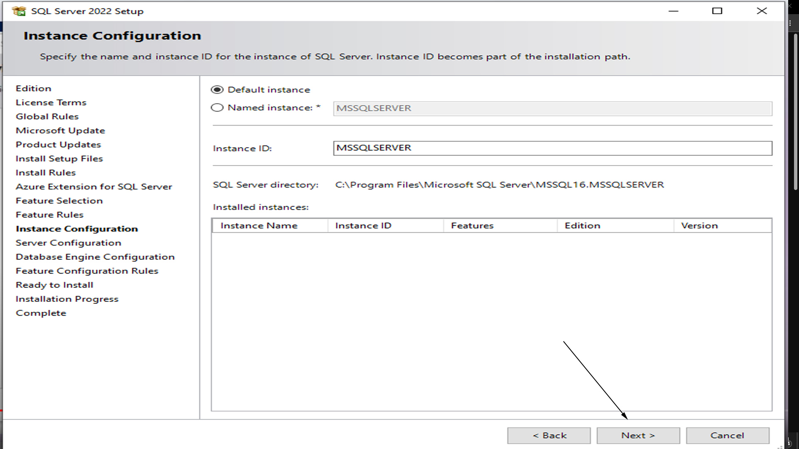799x449 pixels.
Task: Click the Named instance text field
Action: click(552, 109)
